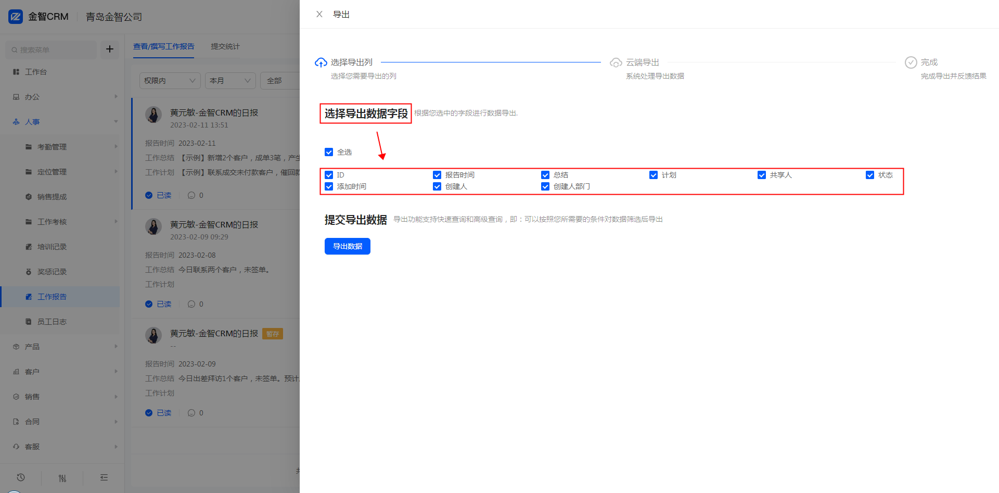This screenshot has width=999, height=493.
Task: Click the 销售提成 icon
Action: pos(29,197)
